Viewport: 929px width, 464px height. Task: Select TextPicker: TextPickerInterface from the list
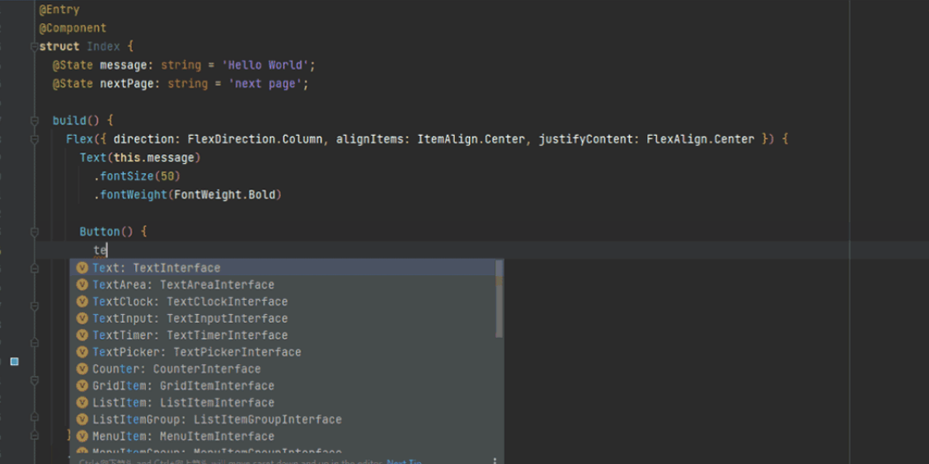196,352
